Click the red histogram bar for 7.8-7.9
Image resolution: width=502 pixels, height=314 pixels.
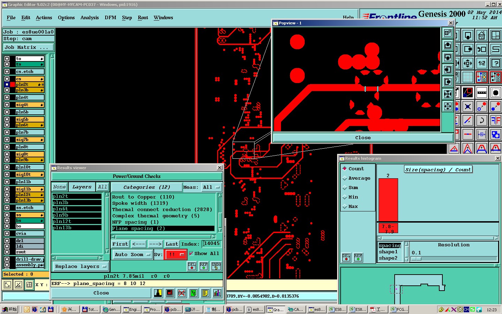pos(388,200)
